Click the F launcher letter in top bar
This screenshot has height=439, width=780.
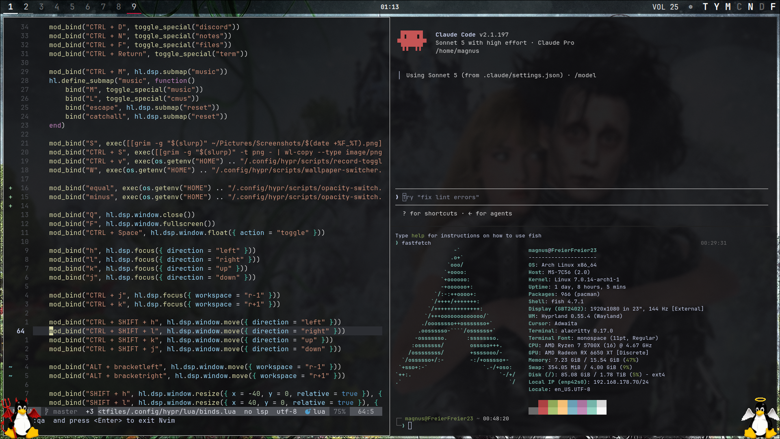coord(773,7)
